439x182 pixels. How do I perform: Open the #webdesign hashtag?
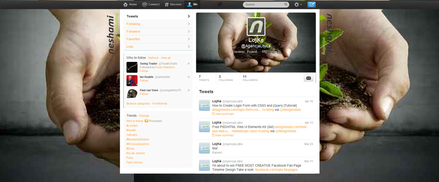[240, 131]
